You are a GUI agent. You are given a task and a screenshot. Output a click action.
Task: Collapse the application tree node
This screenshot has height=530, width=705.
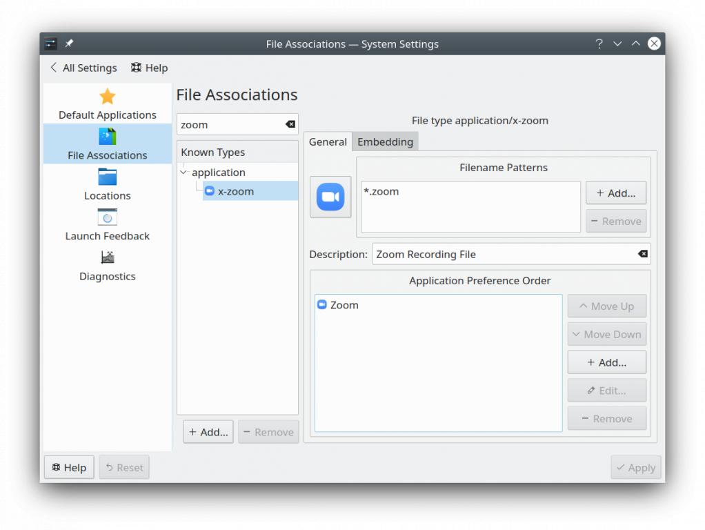(x=183, y=173)
